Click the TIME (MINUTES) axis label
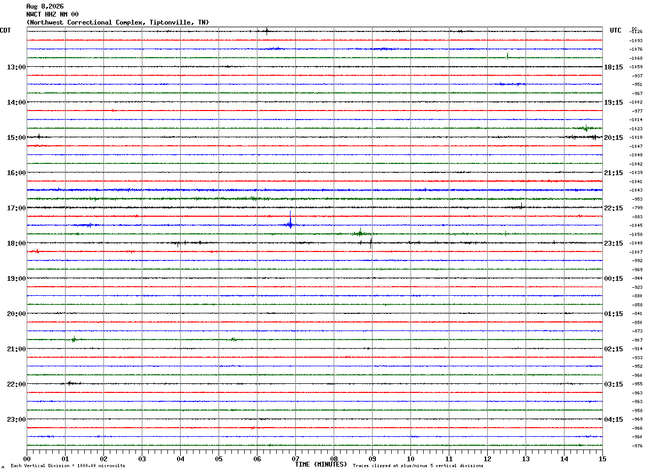This screenshot has width=645, height=473. click(x=321, y=464)
